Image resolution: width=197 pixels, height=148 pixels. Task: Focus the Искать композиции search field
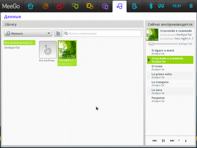[103, 33]
